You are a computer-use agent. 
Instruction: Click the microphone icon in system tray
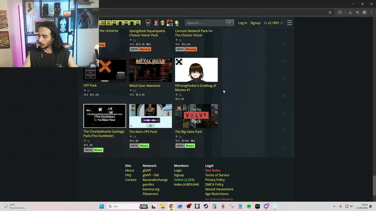tap(340, 206)
